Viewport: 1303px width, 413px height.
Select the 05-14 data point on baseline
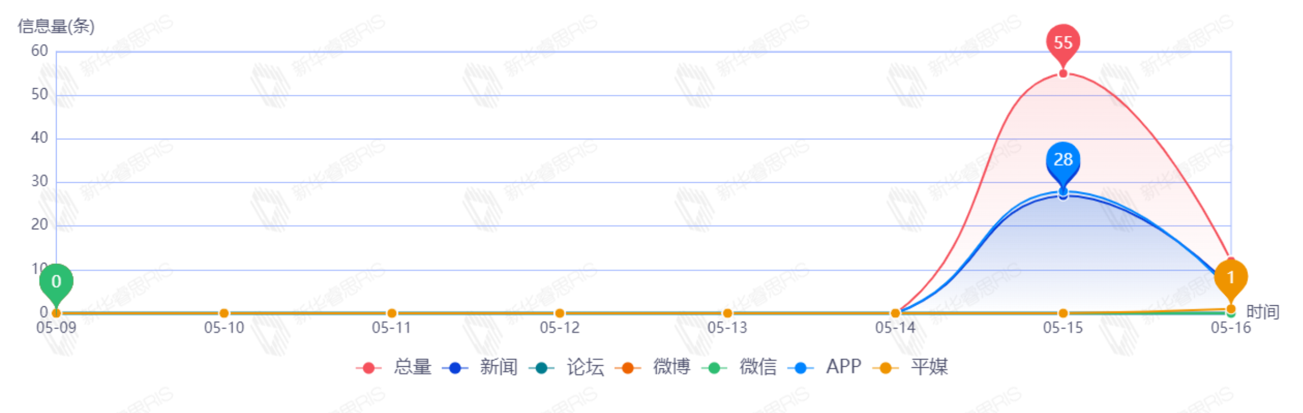[x=895, y=313]
